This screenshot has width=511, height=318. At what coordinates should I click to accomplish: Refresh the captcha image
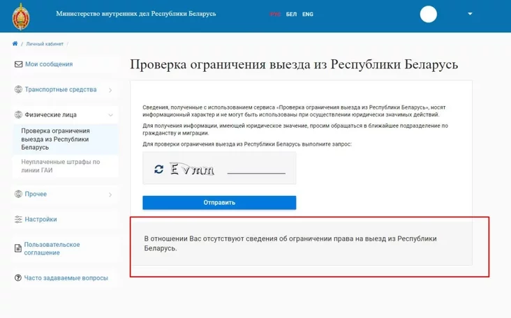click(159, 169)
